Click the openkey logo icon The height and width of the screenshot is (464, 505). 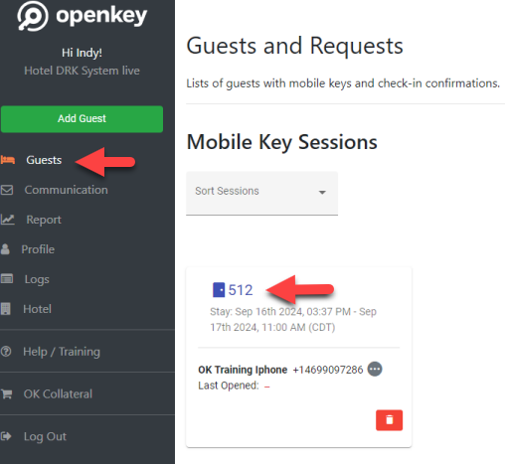click(33, 16)
